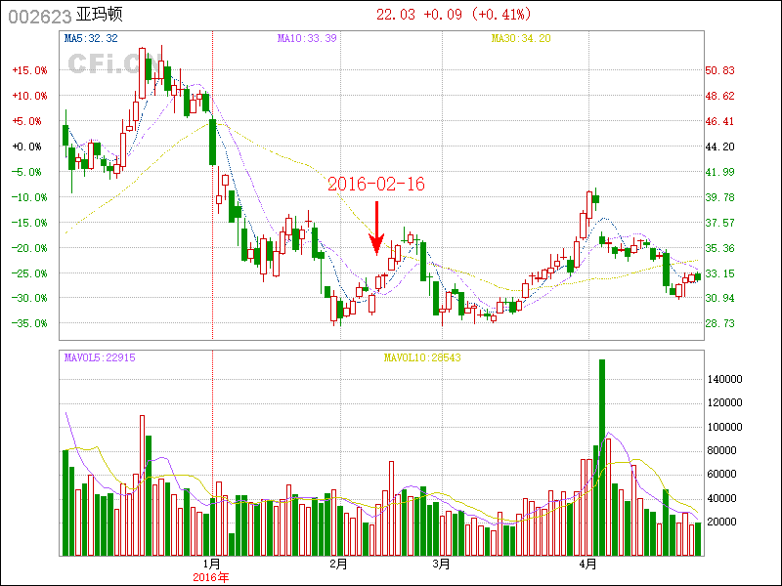Click the -20.0% axis label
The image size is (782, 586).
pyautogui.click(x=29, y=248)
